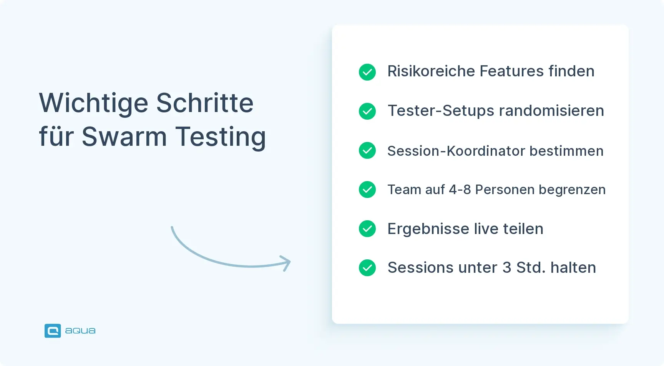Click the empty area at bottom of white card
The image size is (664, 366).
click(x=480, y=301)
